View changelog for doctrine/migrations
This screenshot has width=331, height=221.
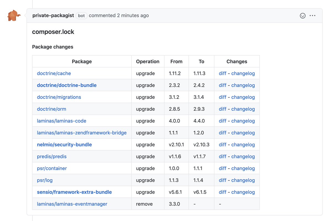pos(243,97)
